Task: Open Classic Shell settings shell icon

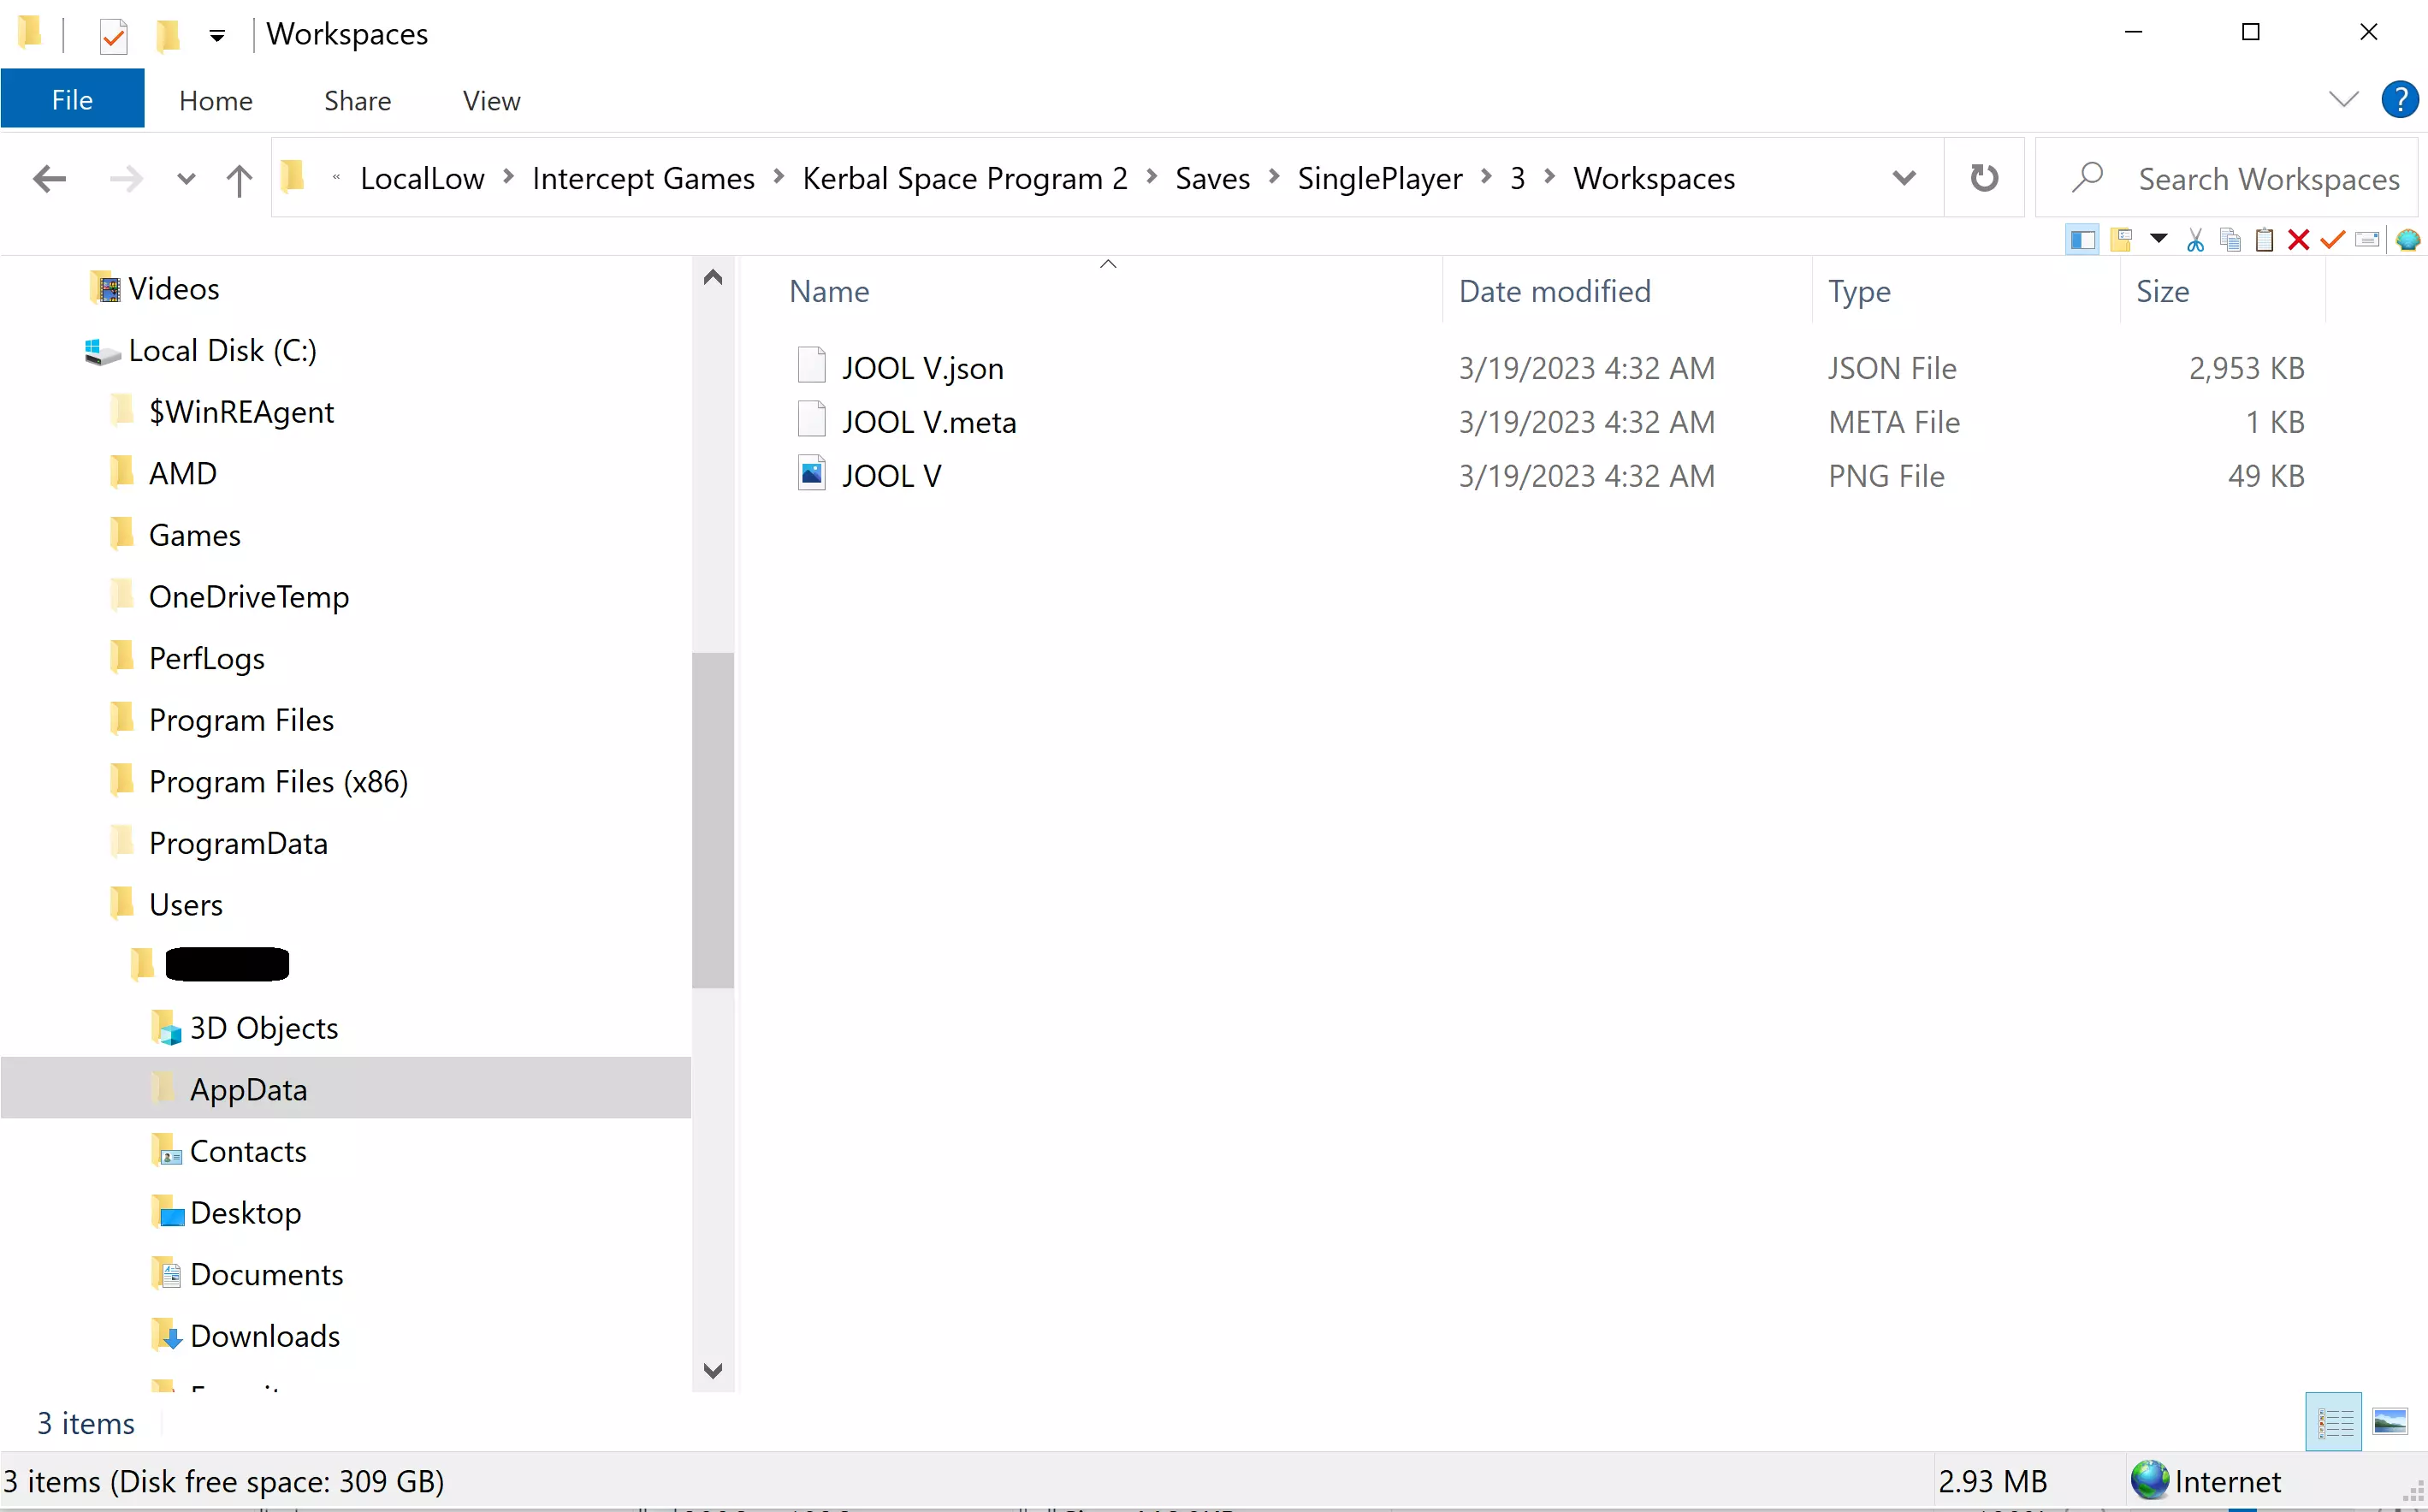Action: 2408,240
